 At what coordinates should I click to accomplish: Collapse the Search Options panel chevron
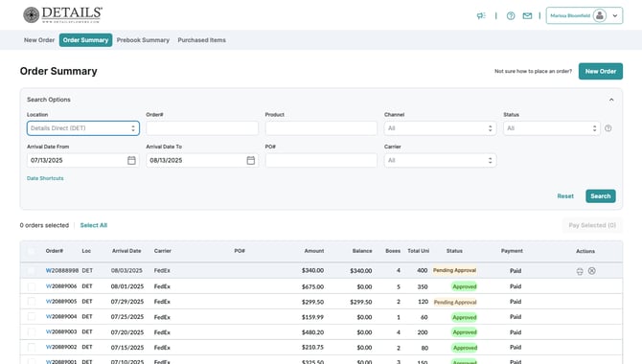tap(611, 100)
